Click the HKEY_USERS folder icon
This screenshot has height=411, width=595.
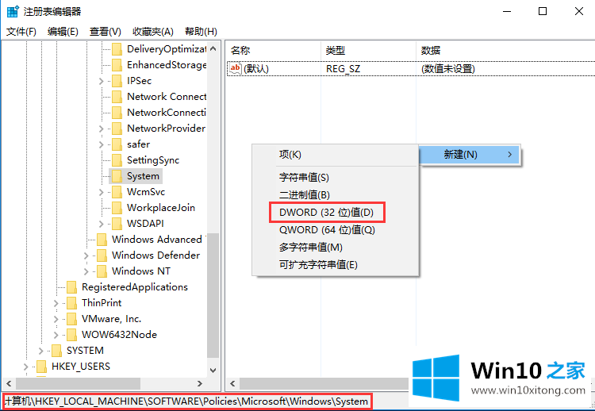[x=41, y=367]
